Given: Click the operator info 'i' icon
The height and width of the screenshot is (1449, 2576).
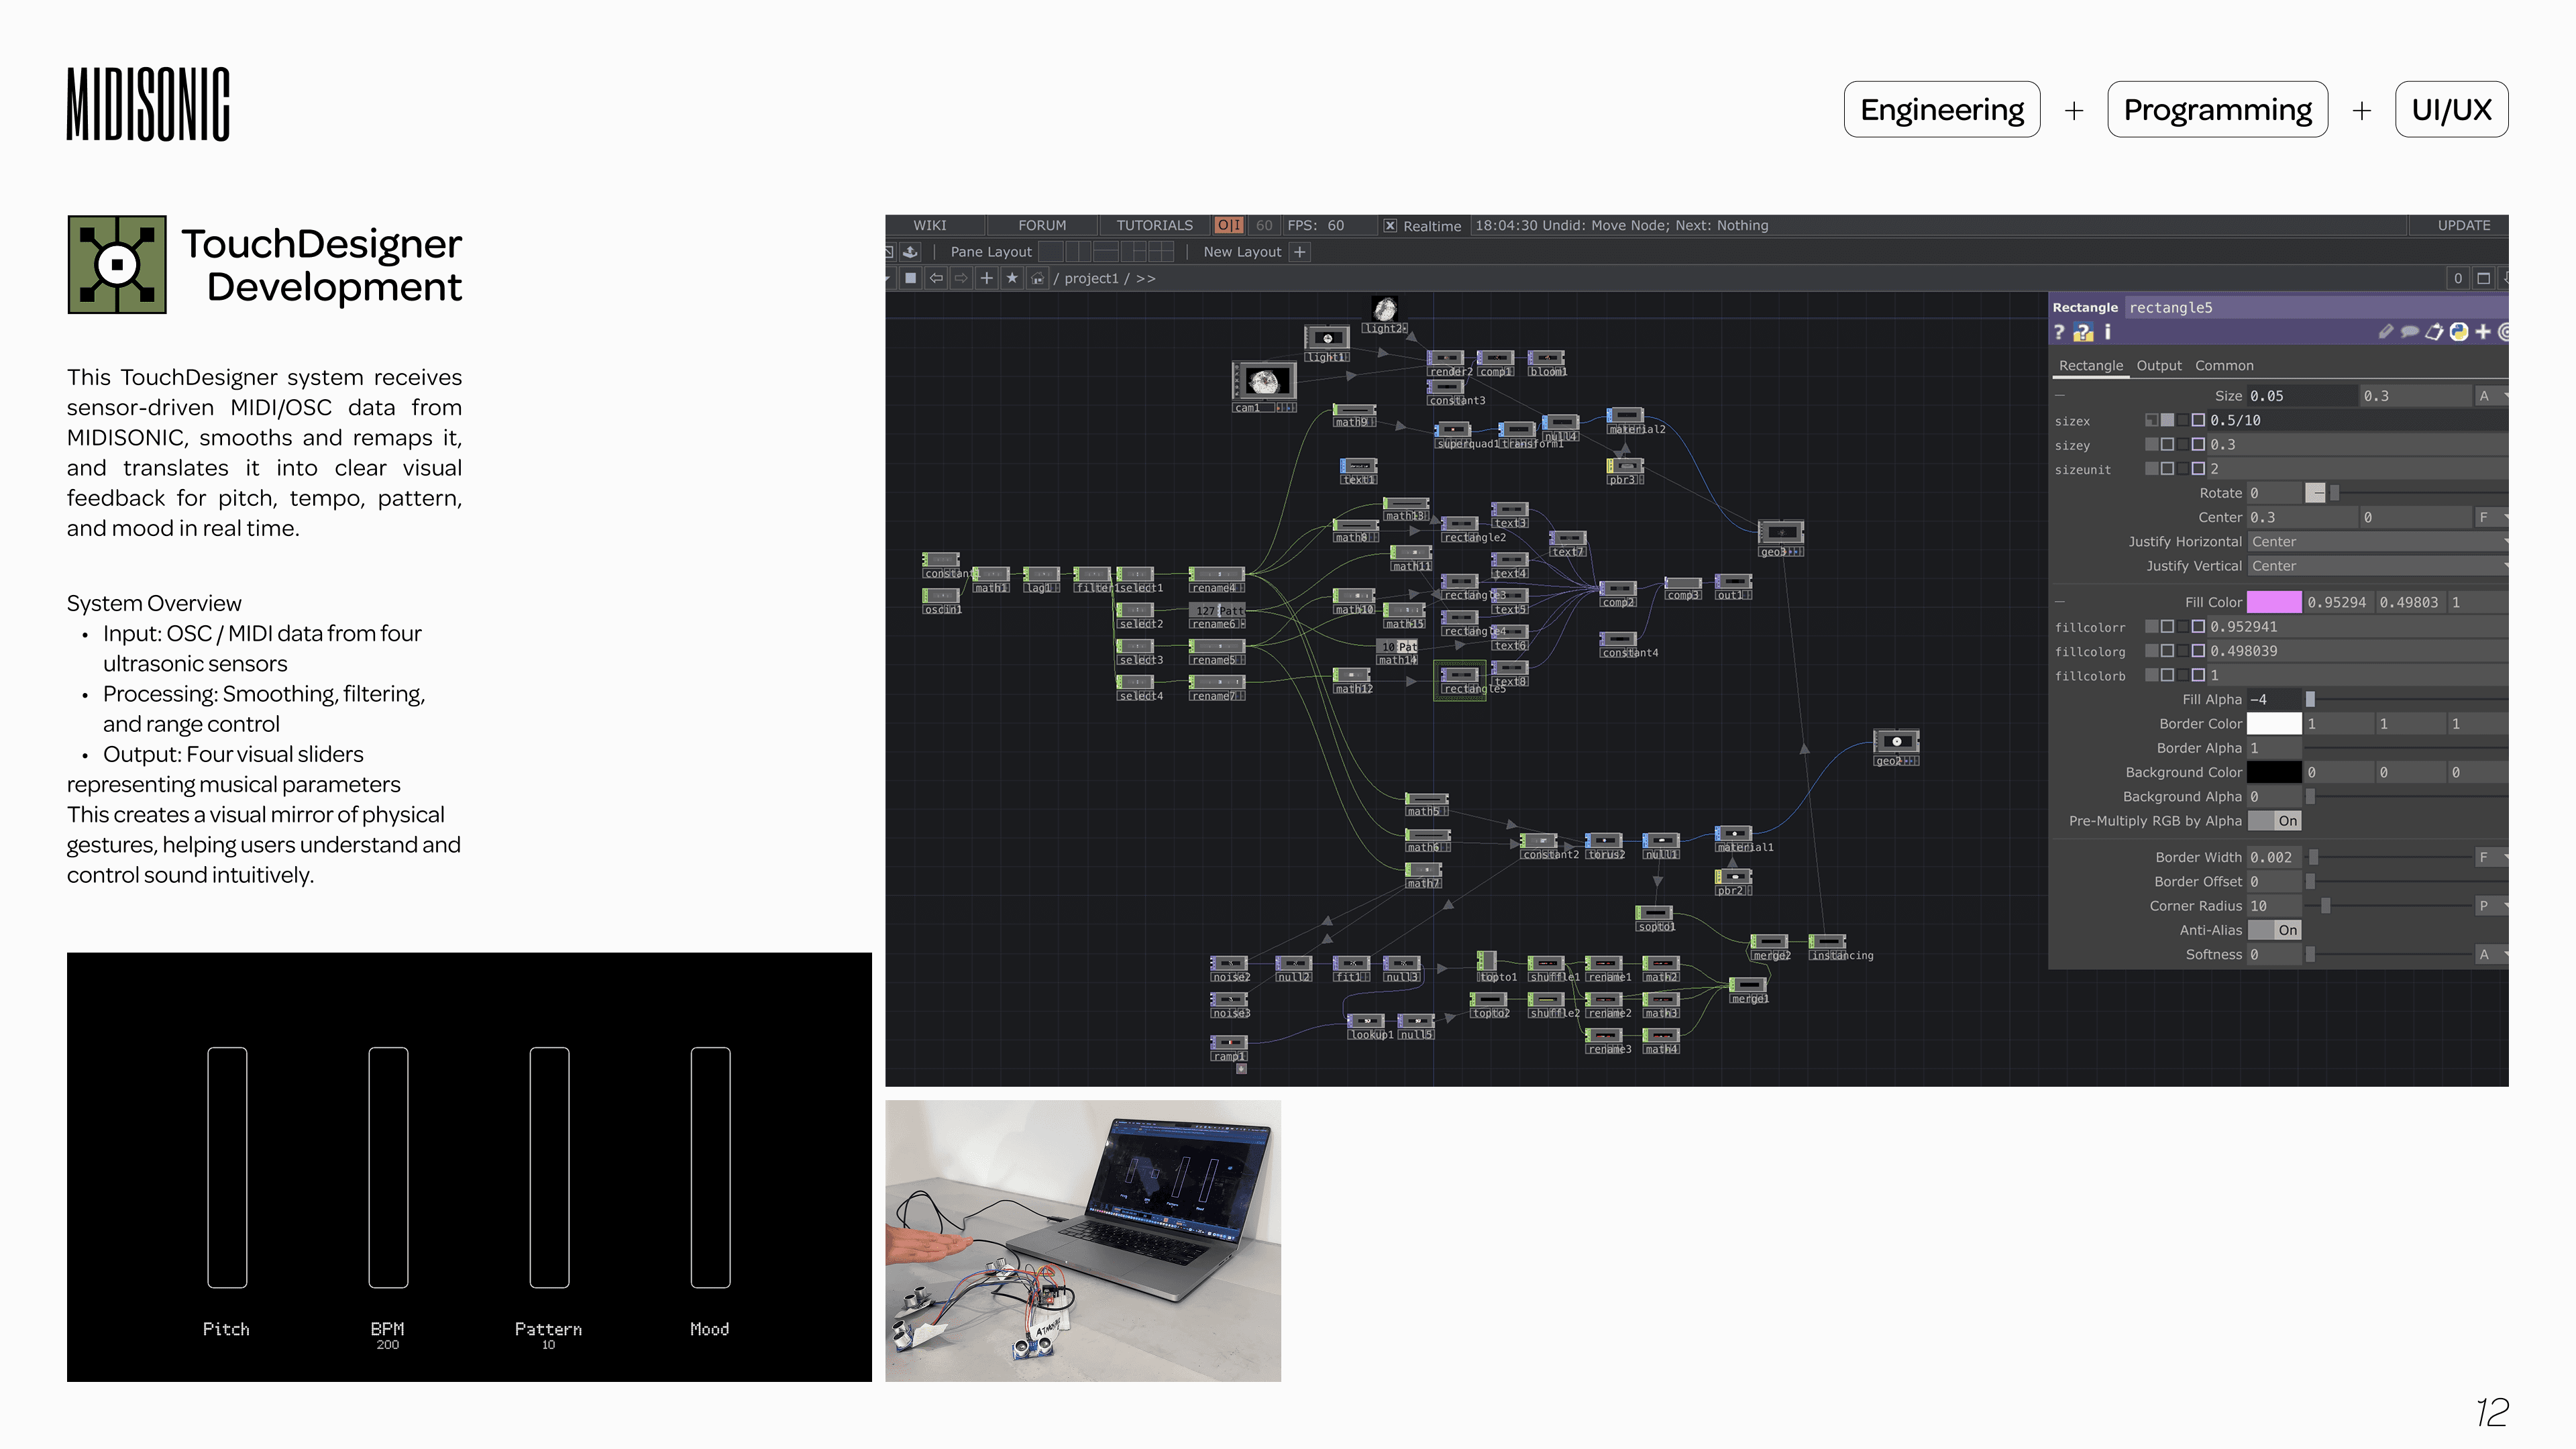Looking at the screenshot, I should (x=2107, y=332).
